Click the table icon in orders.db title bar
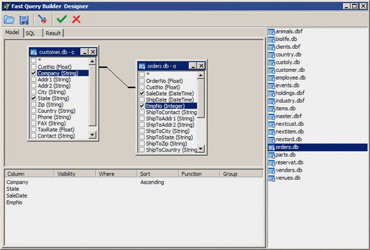 pos(142,66)
